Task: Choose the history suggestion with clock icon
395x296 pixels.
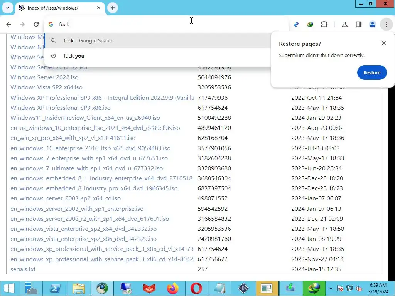Action: (158, 56)
